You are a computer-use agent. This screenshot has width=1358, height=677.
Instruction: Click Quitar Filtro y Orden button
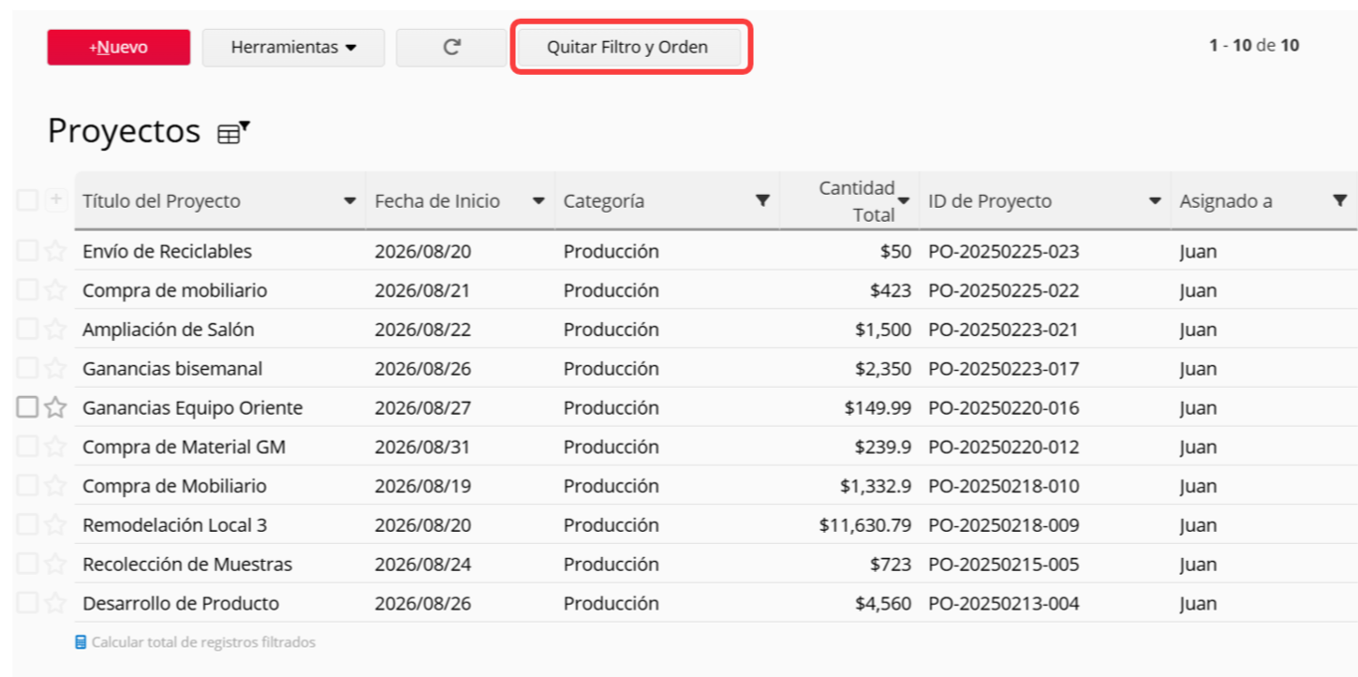point(627,47)
